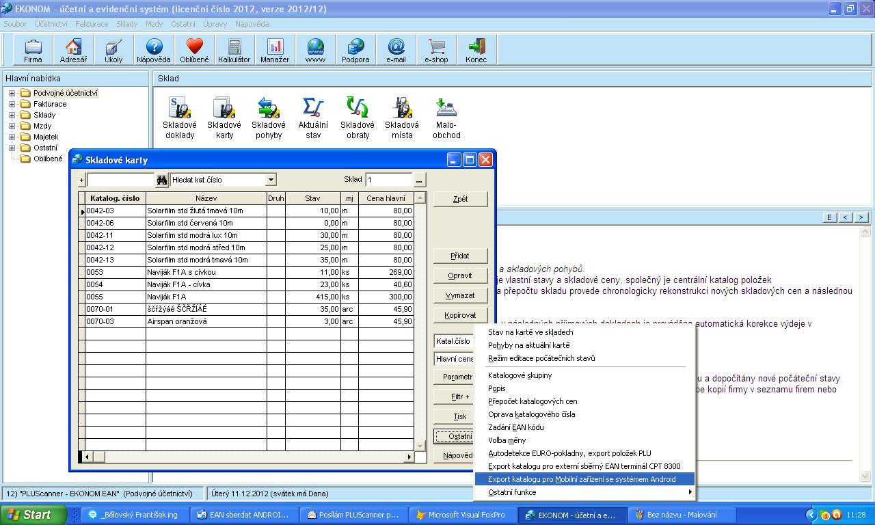Click the www globe icon

point(315,51)
